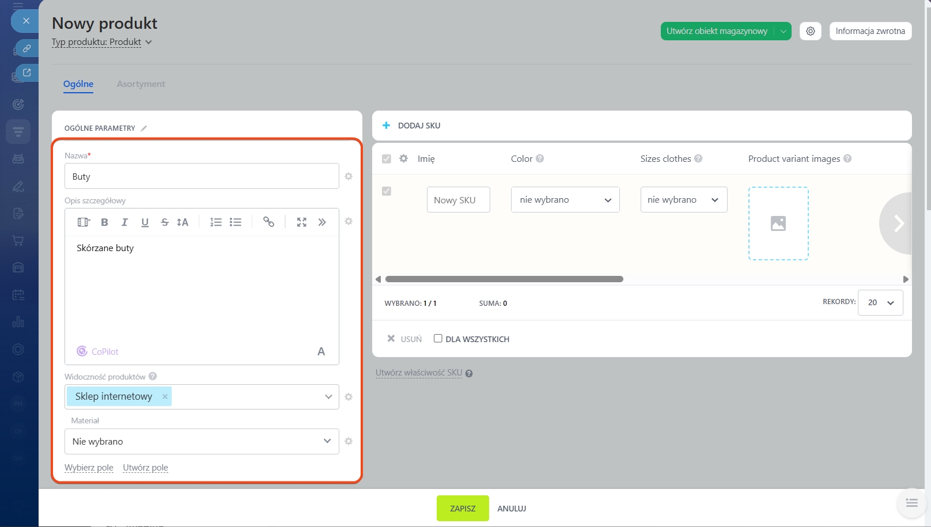Open settings gear next to Informacja zwrotna

click(810, 31)
